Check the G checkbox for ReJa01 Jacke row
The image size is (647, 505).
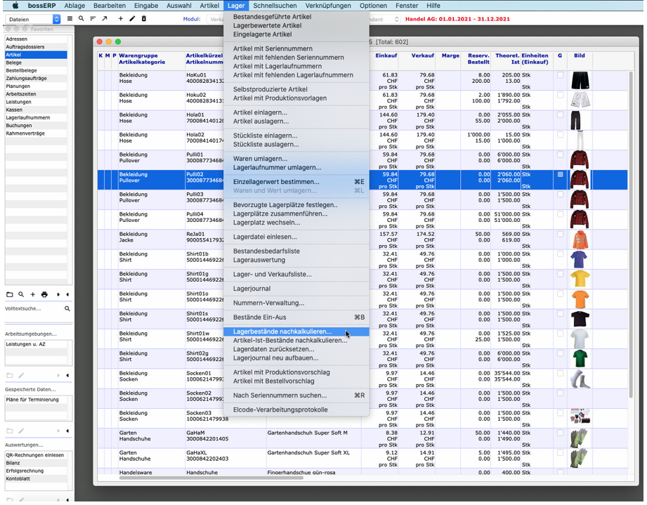click(560, 234)
